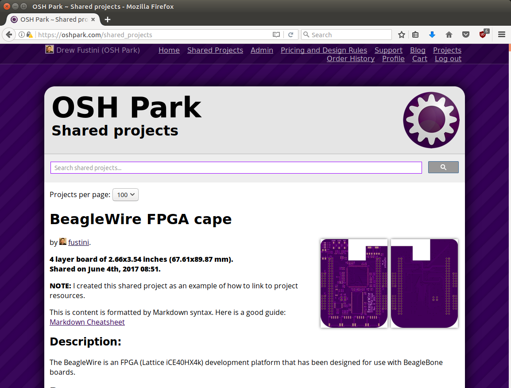Toggle reader view icon in address bar
This screenshot has width=511, height=388.
tap(276, 35)
